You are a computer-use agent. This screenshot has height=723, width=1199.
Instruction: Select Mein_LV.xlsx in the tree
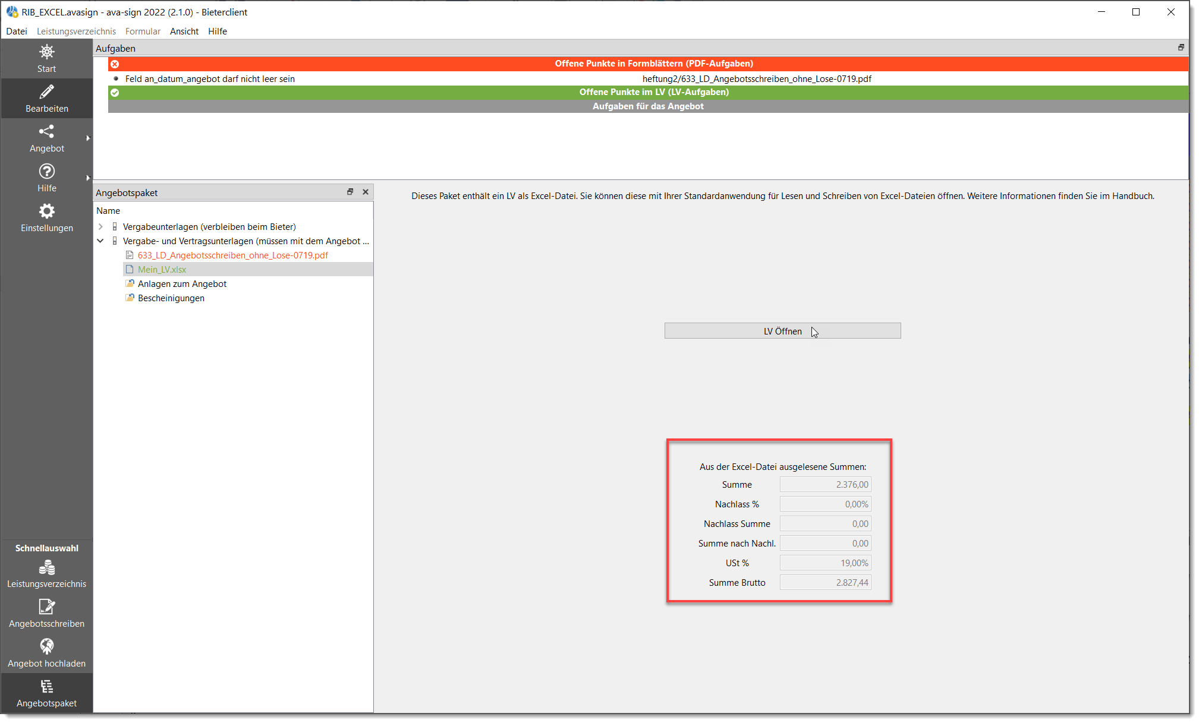point(162,269)
